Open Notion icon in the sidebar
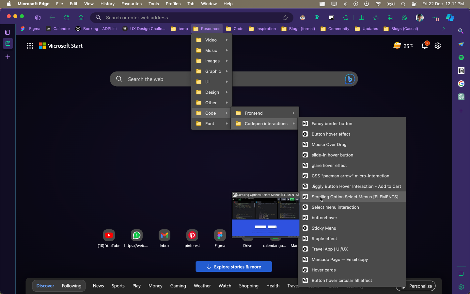The image size is (470, 294). pos(461,71)
